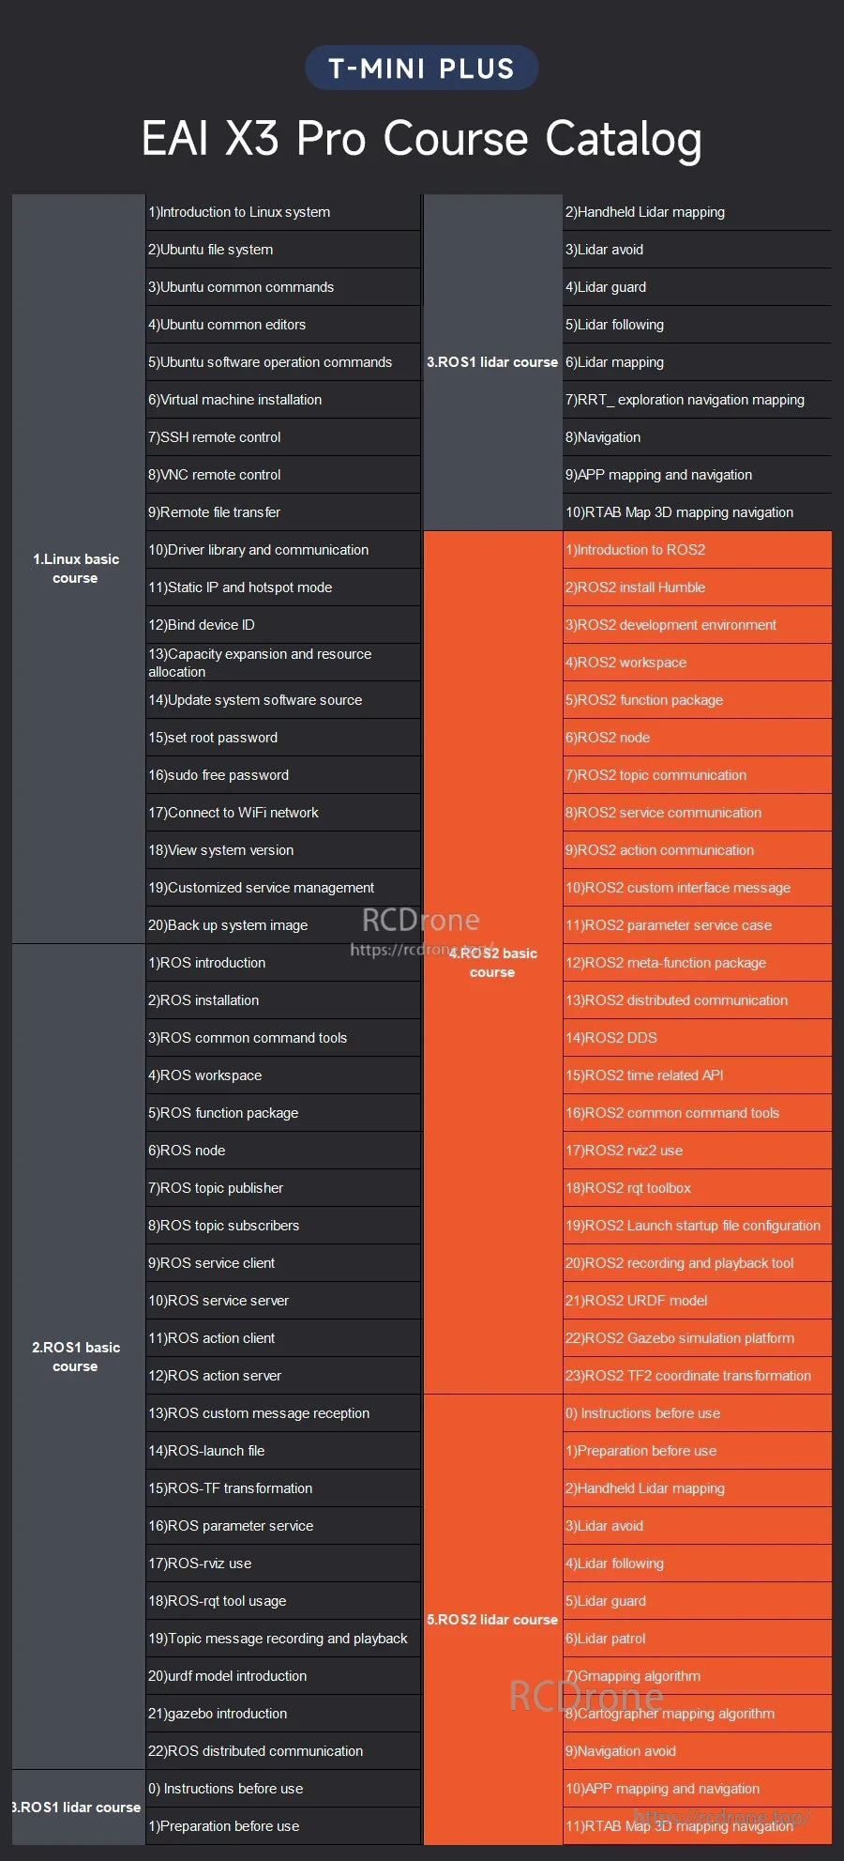The height and width of the screenshot is (1861, 844).
Task: Click the Back up system image entry
Action: pos(283,925)
